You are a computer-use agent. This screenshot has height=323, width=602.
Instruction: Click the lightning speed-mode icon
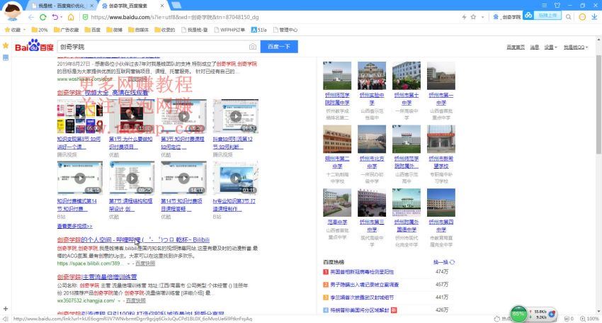tap(464, 17)
